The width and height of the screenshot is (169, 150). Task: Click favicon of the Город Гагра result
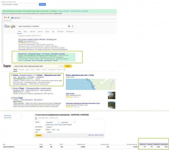coord(12,98)
